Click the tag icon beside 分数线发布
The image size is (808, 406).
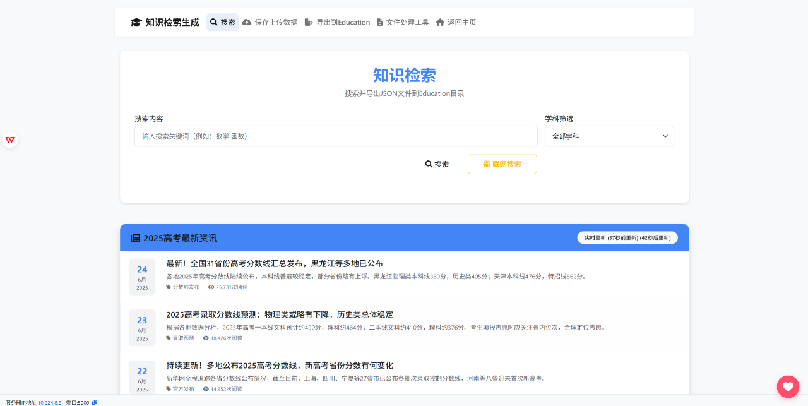pyautogui.click(x=169, y=287)
